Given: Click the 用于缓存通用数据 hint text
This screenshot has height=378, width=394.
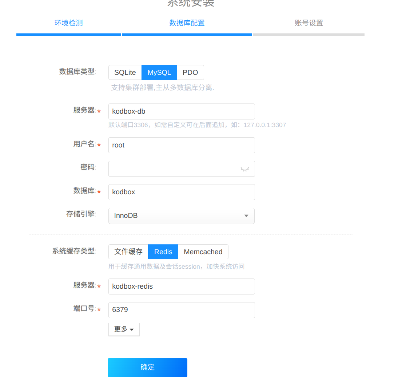Looking at the screenshot, I should pos(176,267).
